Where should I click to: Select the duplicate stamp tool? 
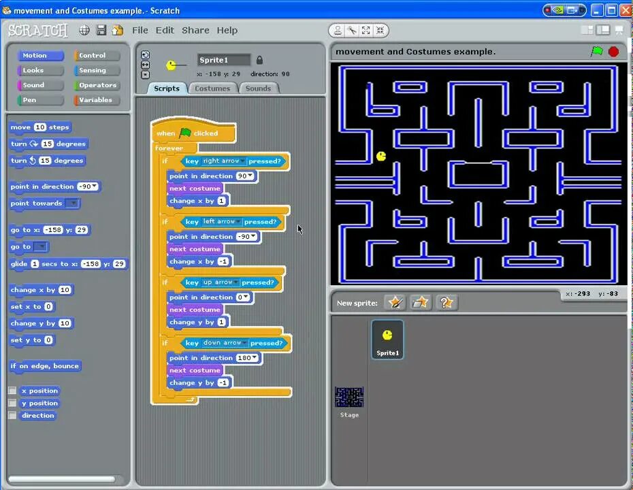338,30
